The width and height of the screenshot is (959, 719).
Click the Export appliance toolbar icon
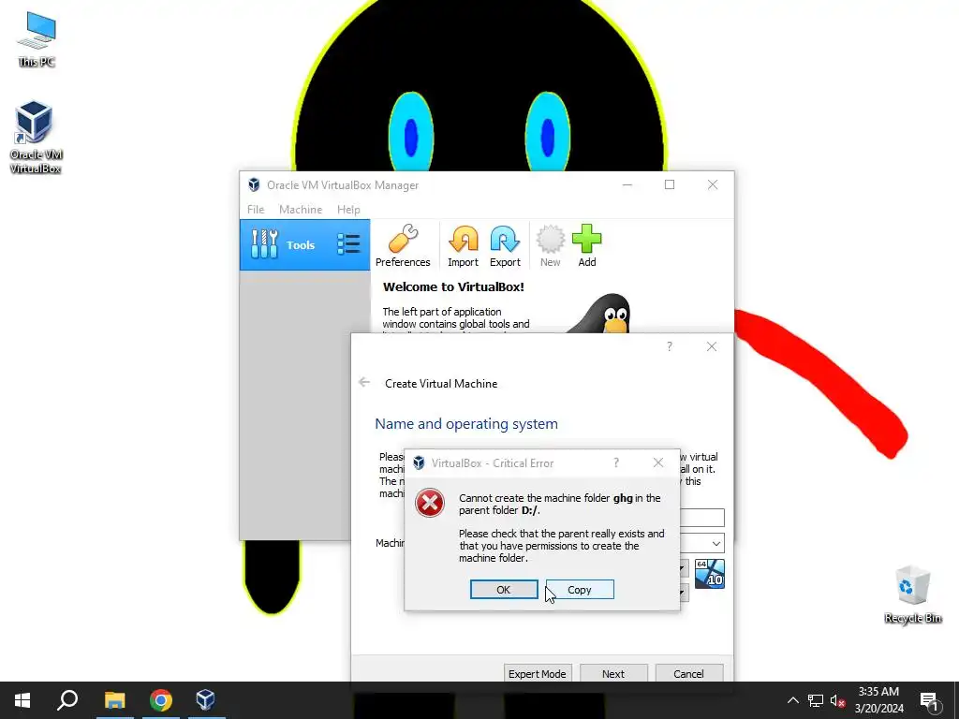point(505,245)
